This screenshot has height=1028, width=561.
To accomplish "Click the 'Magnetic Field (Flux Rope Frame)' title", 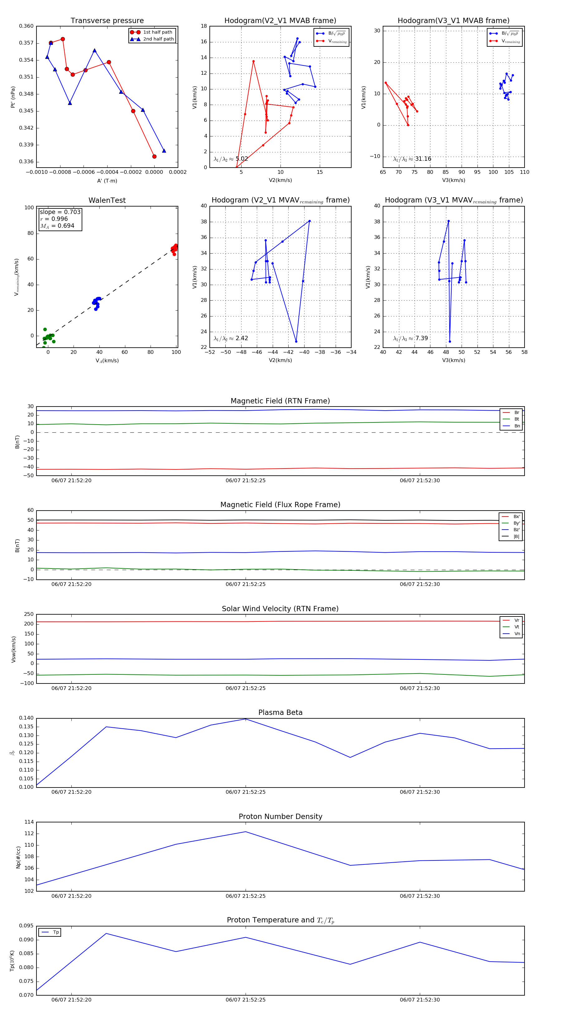I will coord(280,505).
